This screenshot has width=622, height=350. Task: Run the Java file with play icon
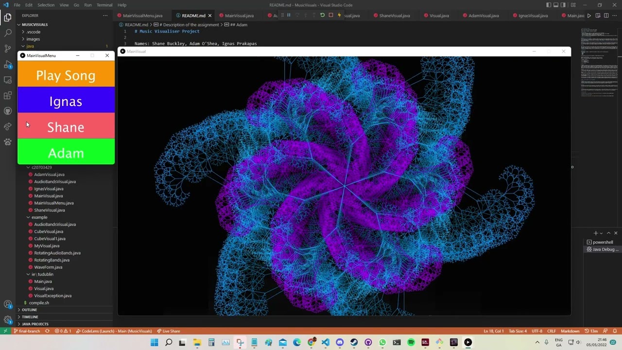tap(589, 16)
